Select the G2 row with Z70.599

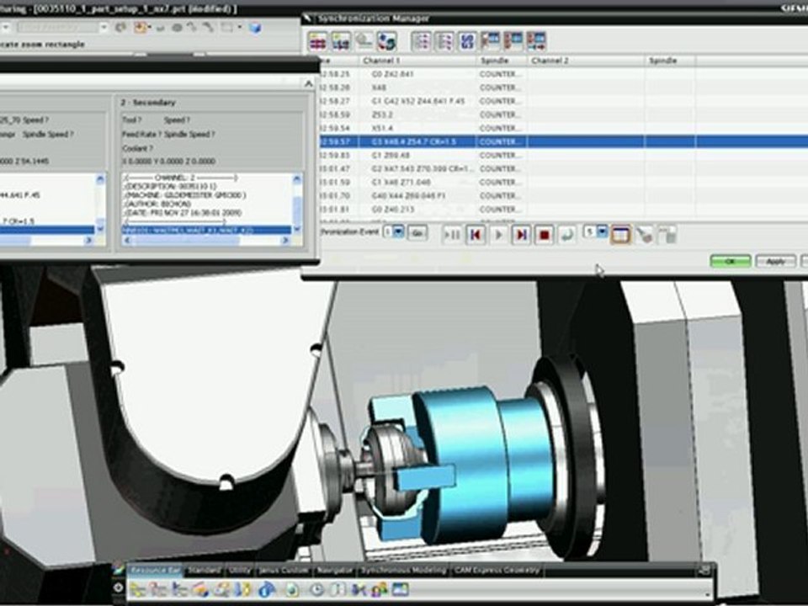[564, 168]
